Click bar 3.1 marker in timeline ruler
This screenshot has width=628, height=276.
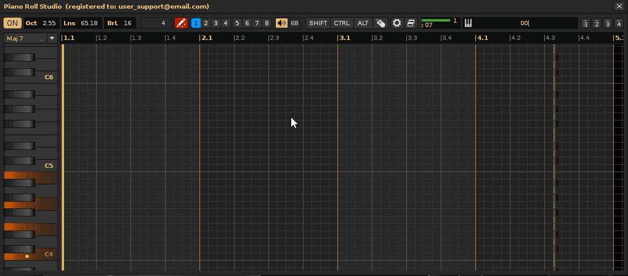344,38
